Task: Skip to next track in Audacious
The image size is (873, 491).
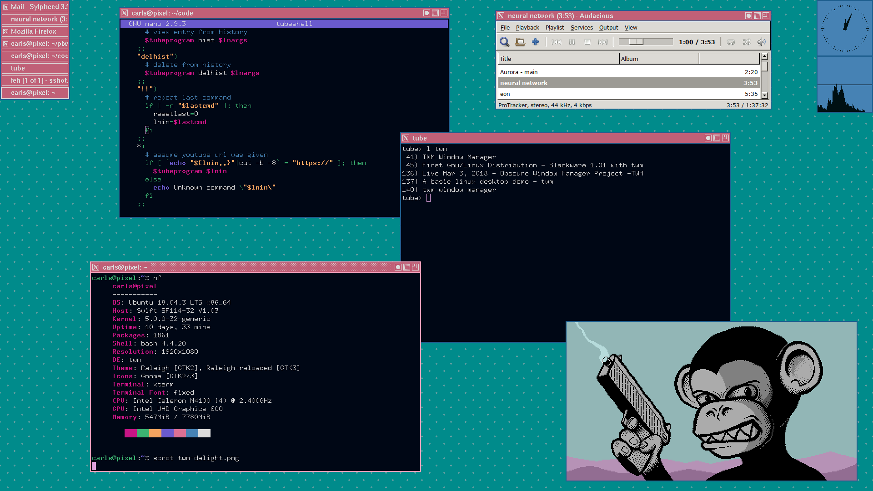Action: click(603, 42)
